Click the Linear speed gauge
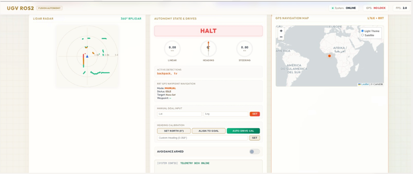Image resolution: width=413 pixels, height=174 pixels. pyautogui.click(x=172, y=48)
